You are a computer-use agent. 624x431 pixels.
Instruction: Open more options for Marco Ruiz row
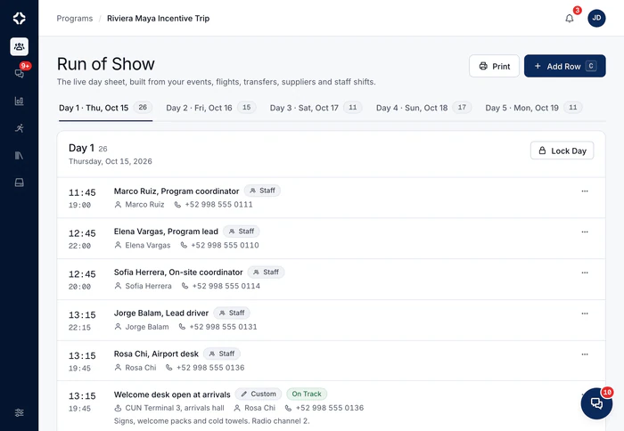(585, 191)
